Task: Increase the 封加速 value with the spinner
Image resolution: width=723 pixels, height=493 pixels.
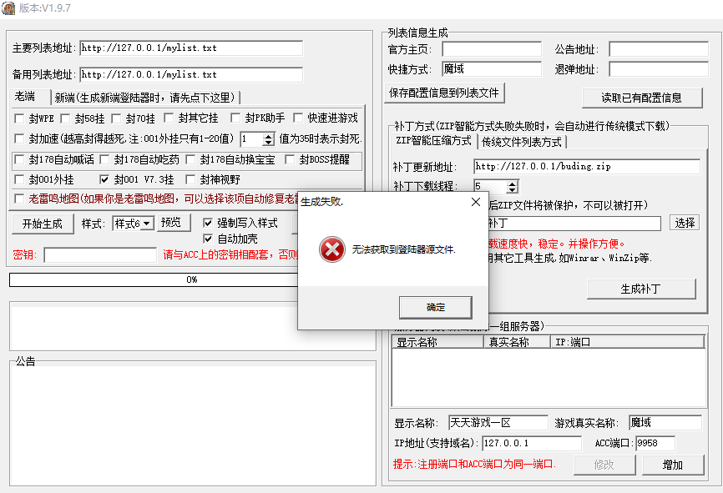Action: [268, 136]
